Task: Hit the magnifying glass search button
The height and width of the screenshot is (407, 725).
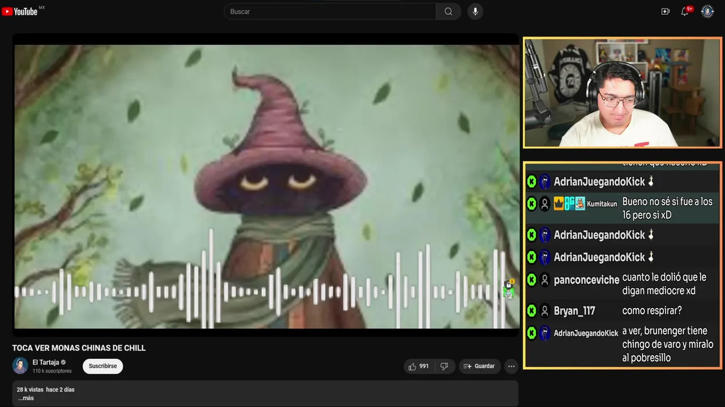Action: [448, 11]
